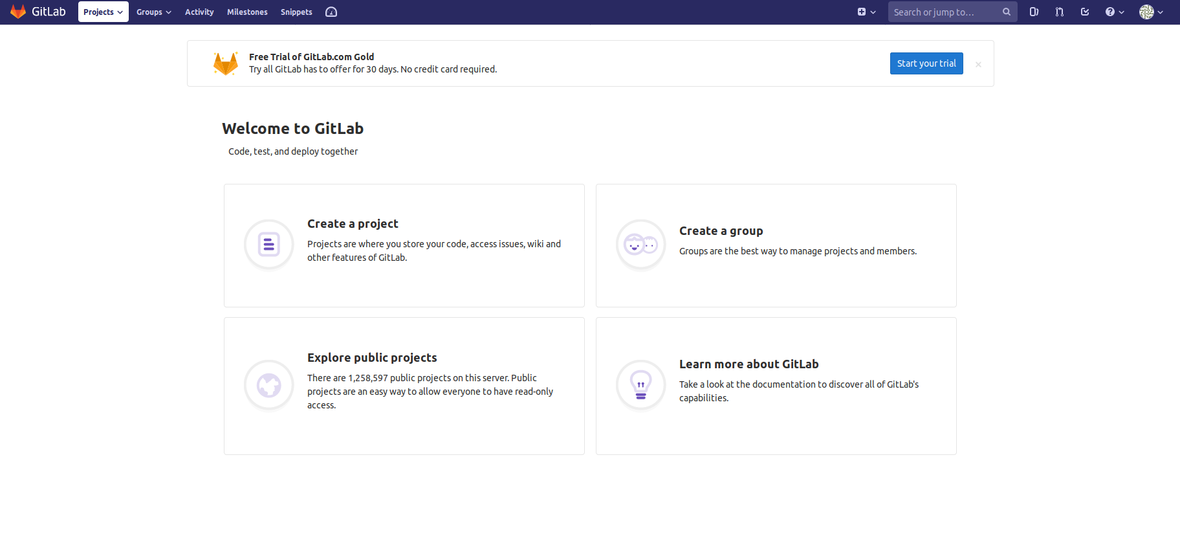Click the globe icon for public projects
The width and height of the screenshot is (1180, 543).
[269, 385]
